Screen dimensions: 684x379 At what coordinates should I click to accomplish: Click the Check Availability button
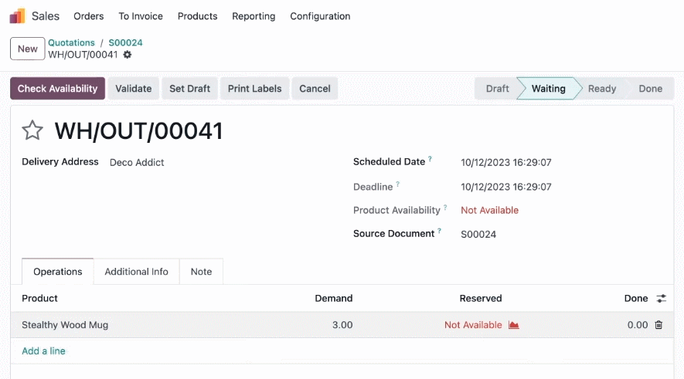click(58, 89)
